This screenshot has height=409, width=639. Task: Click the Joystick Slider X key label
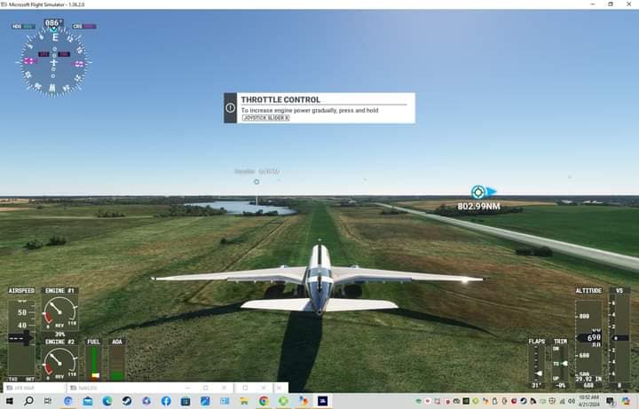265,118
